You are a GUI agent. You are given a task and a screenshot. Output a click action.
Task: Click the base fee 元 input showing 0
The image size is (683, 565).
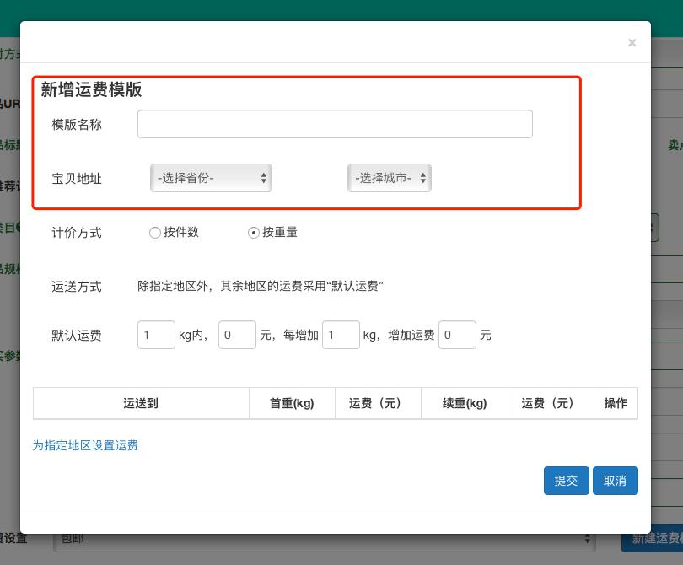point(237,335)
